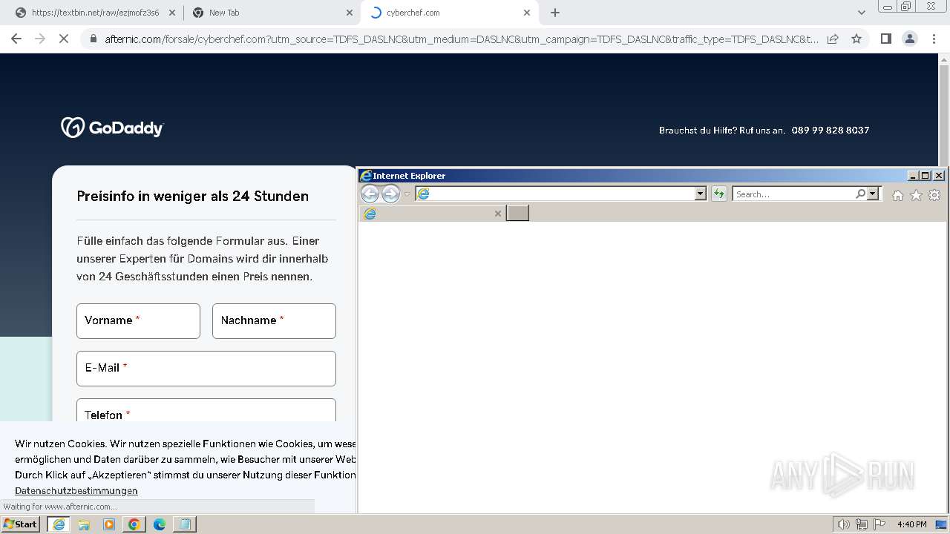Open Internet Explorer recent pages dropdown

[407, 194]
